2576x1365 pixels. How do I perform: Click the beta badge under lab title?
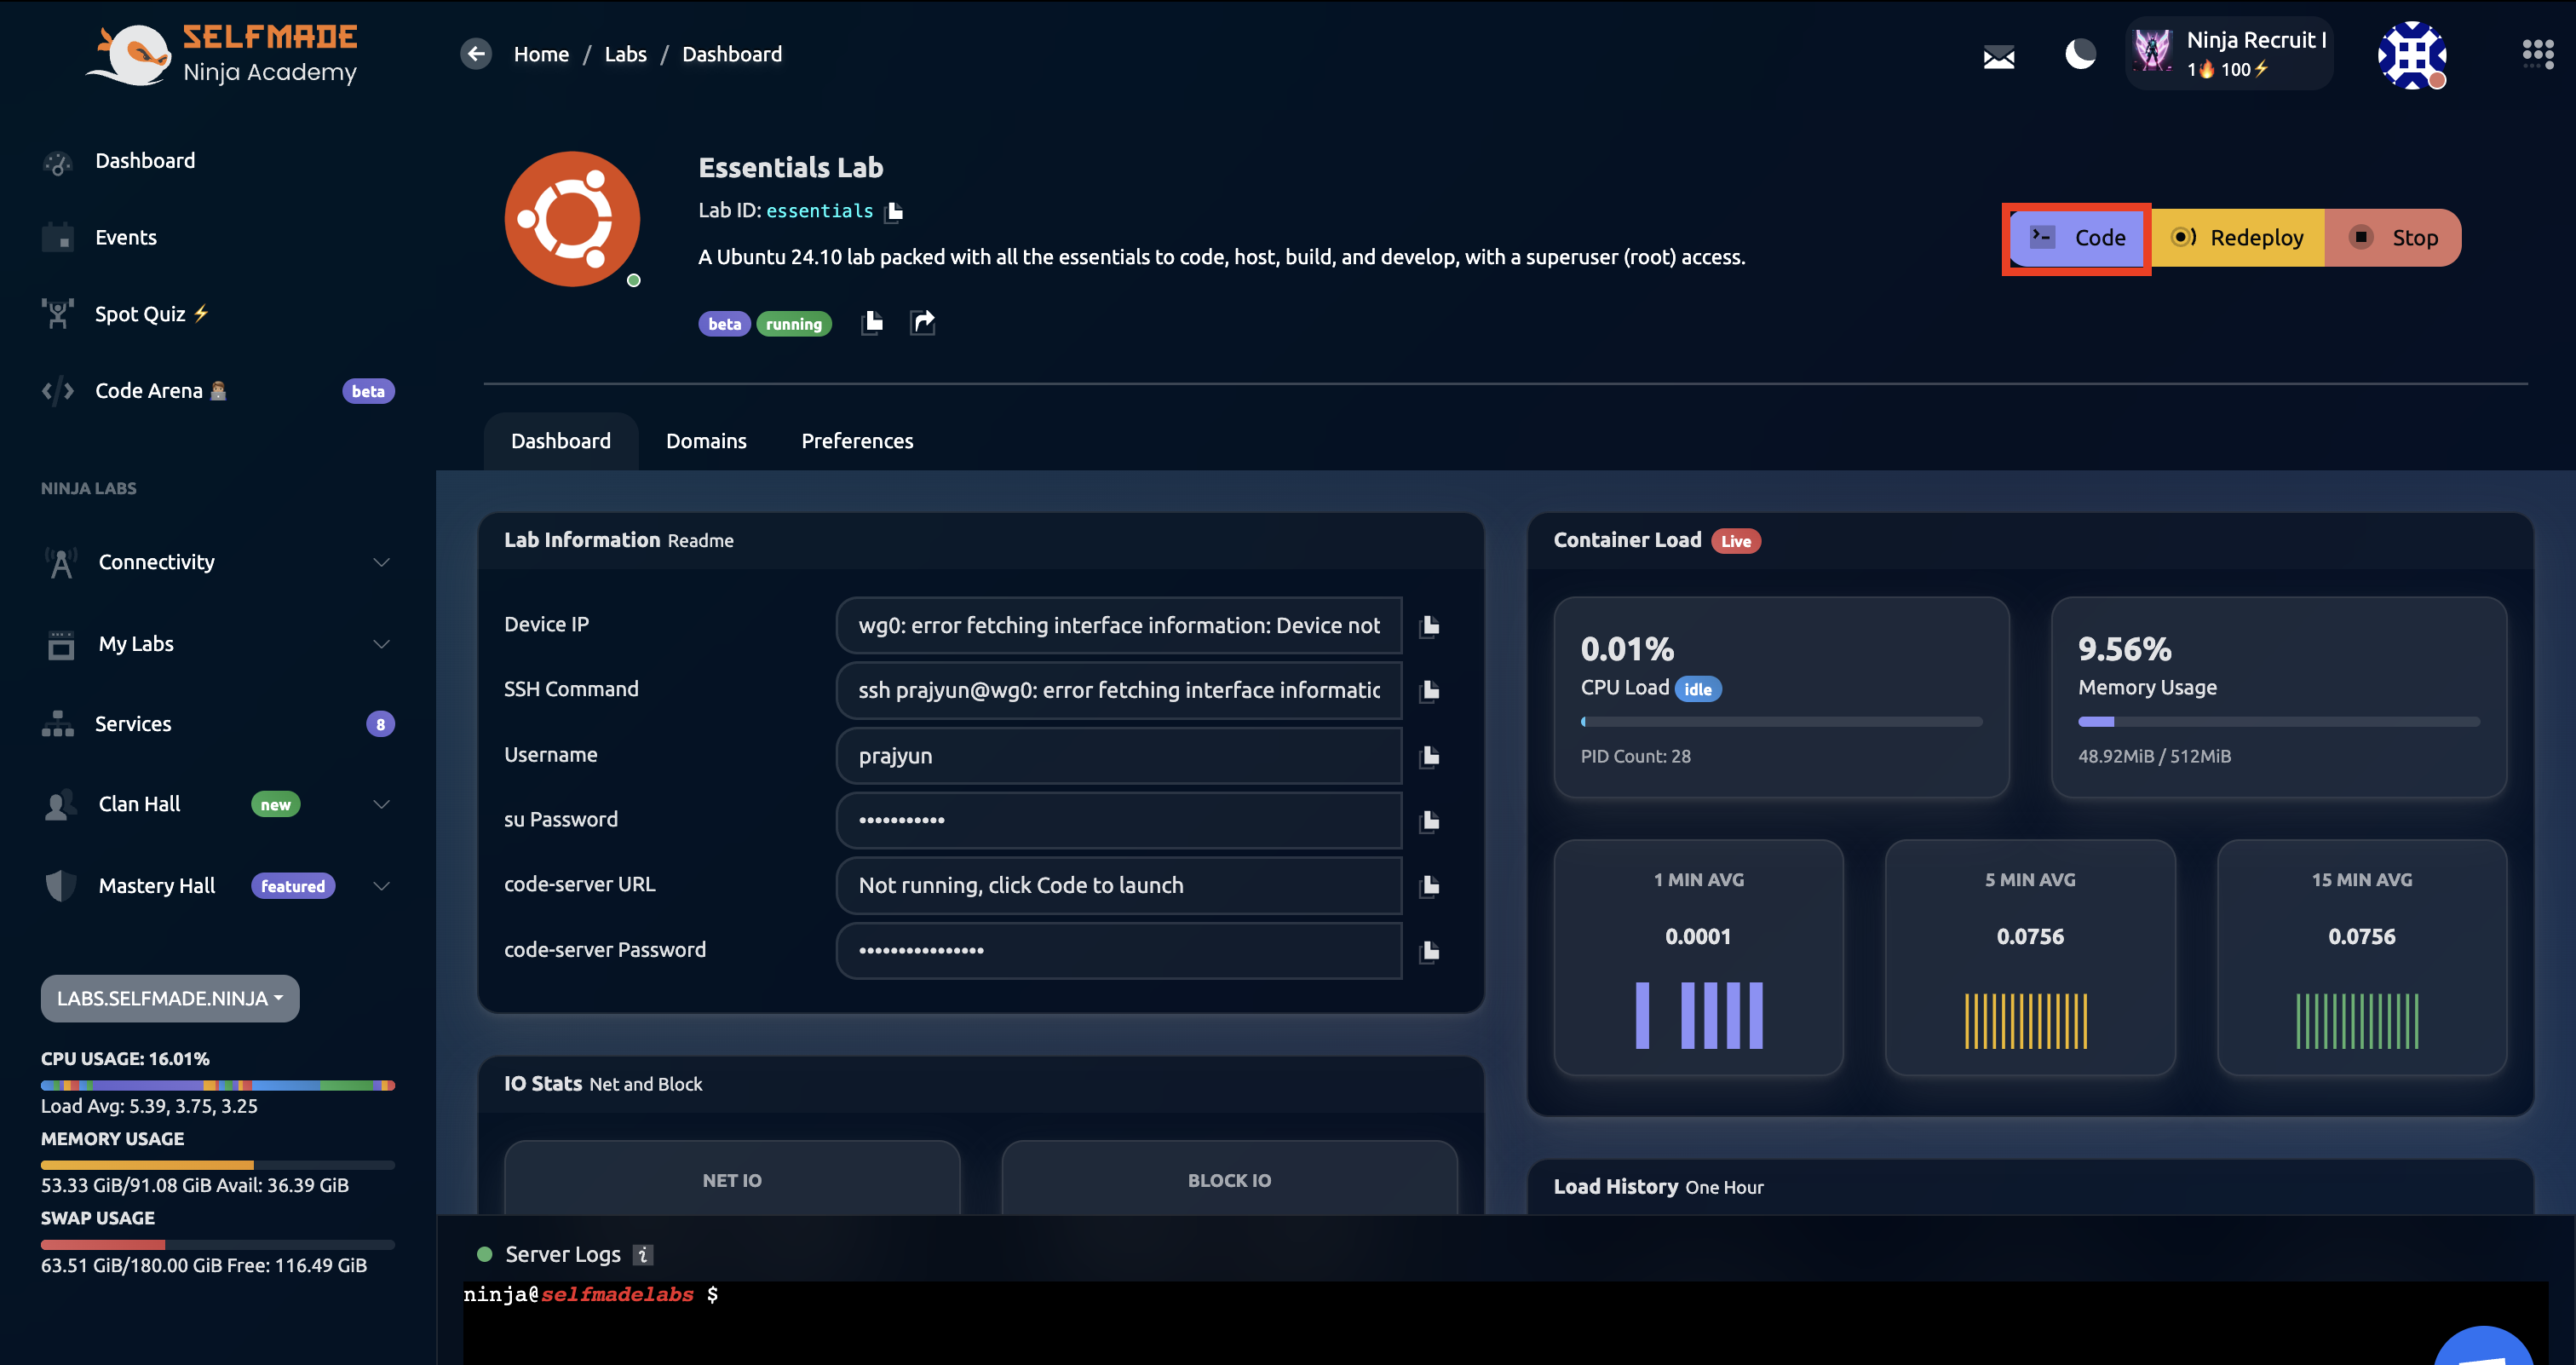(724, 324)
